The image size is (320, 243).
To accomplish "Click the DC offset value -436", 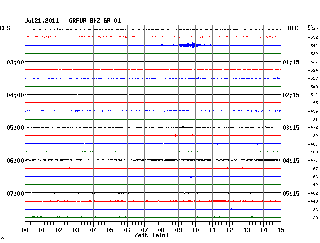I will point(313,210).
